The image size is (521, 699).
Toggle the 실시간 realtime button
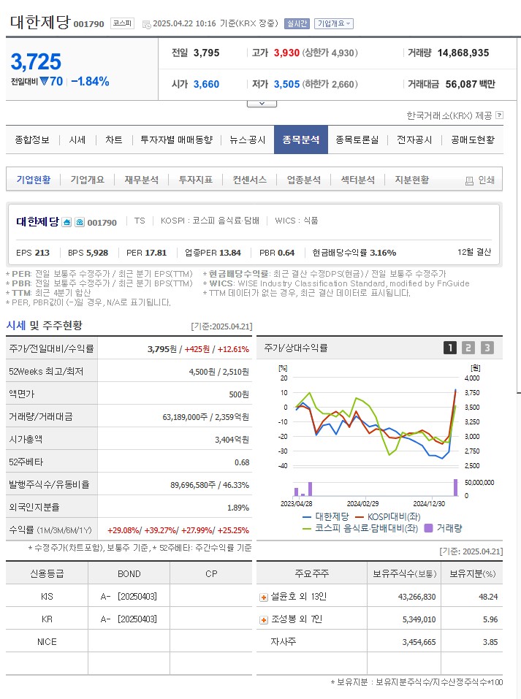tap(297, 23)
